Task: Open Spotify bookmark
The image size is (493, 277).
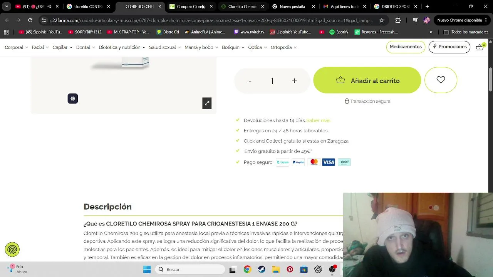Action: pos(339,32)
